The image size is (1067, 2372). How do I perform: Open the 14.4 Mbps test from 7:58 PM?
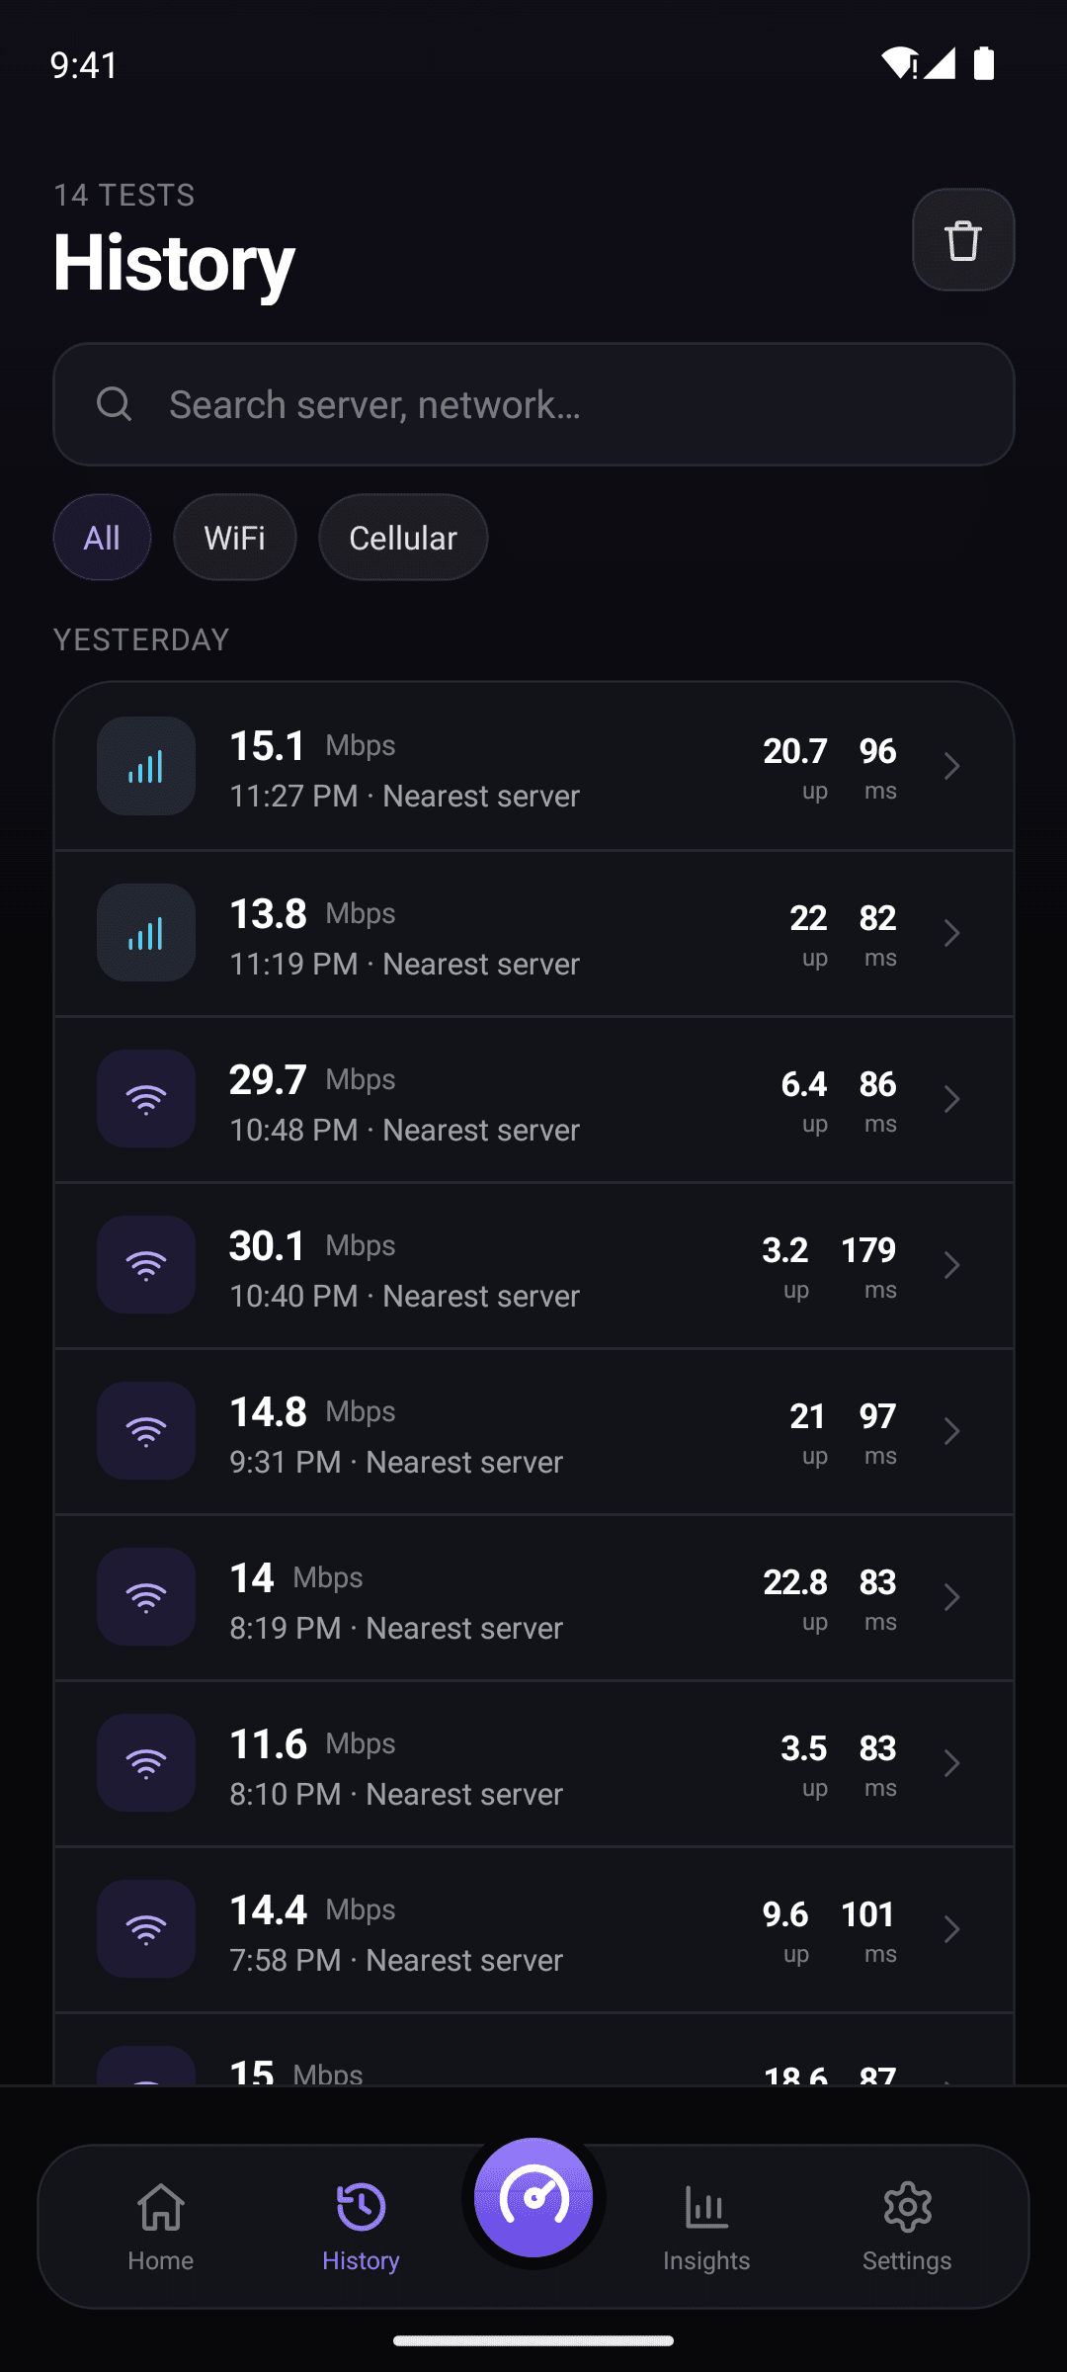[533, 1930]
